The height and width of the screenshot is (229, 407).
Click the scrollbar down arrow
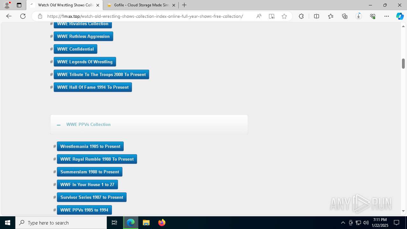click(403, 211)
